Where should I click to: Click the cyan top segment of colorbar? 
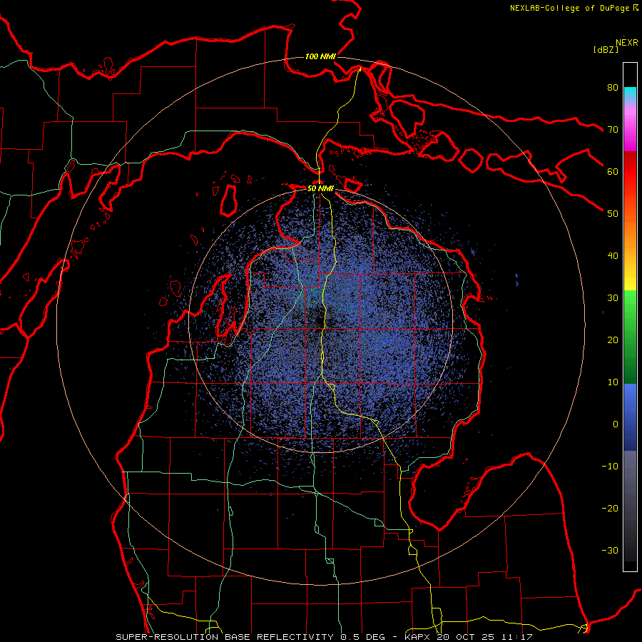pos(630,94)
